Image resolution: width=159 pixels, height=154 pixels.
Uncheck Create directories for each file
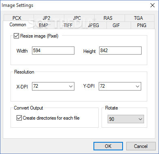pyautogui.click(x=19, y=118)
